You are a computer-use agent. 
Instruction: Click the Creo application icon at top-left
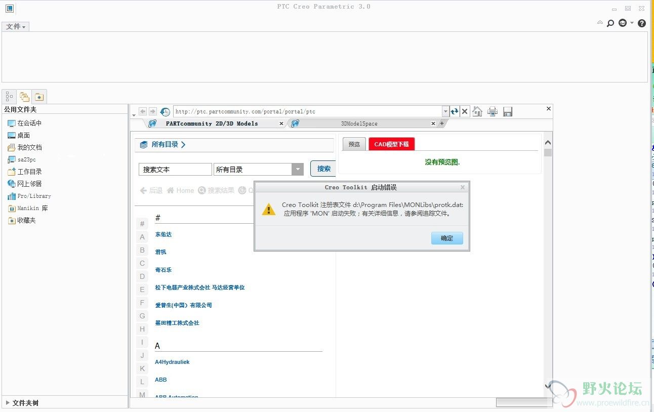point(9,8)
